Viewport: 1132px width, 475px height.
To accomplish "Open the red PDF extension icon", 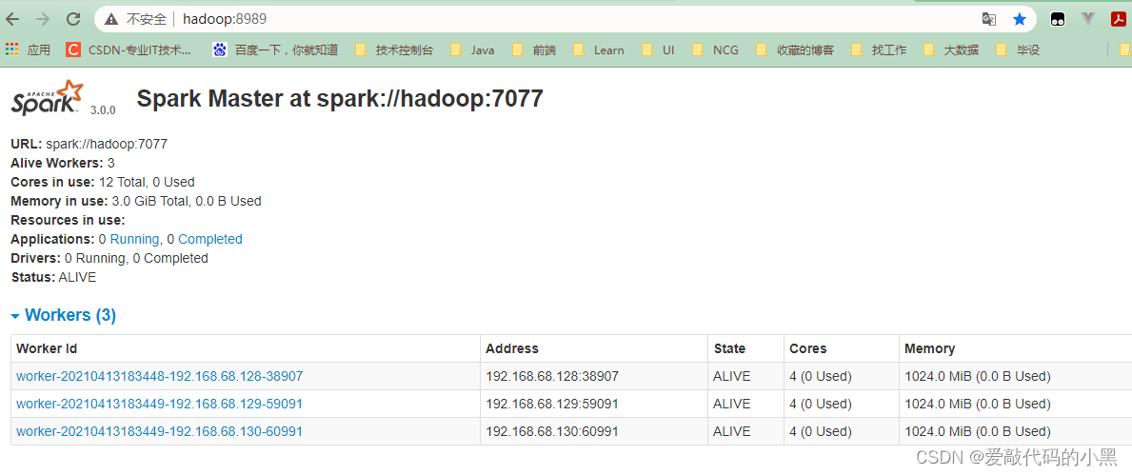I will [x=1119, y=19].
